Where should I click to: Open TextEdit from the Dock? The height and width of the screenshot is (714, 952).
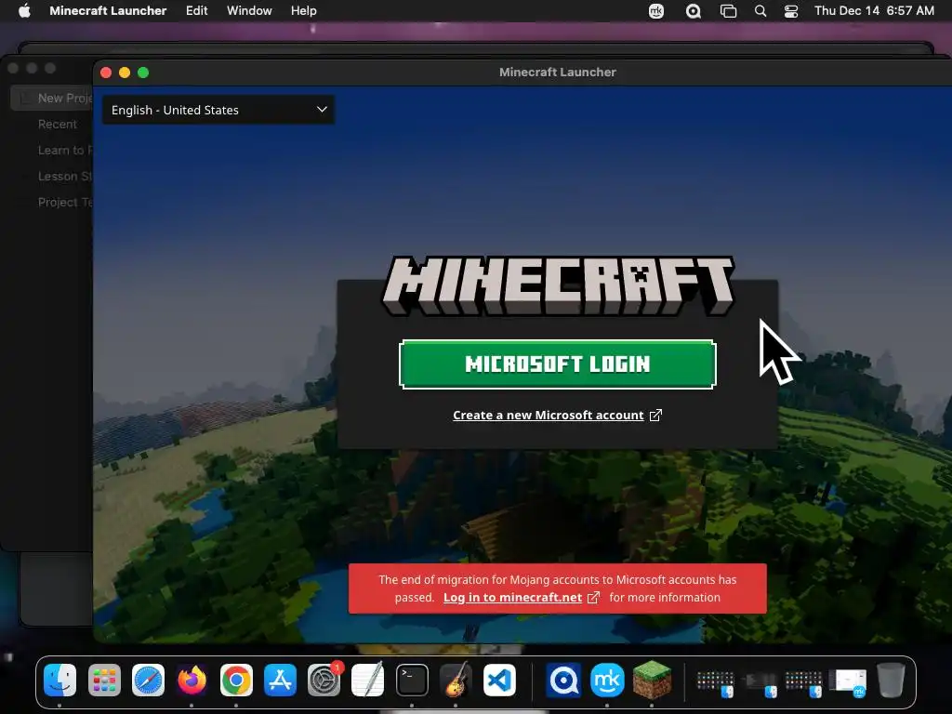[x=368, y=680]
